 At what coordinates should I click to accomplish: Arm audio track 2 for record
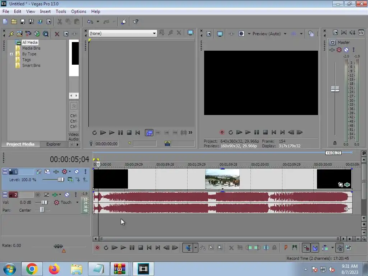37,194
